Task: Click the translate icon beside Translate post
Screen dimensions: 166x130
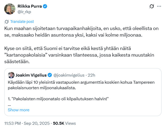Action: 7,22
